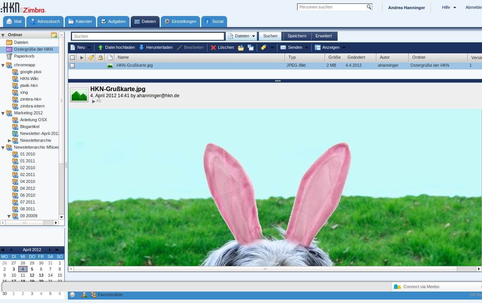Click the Herunterladen blue arrow icon
Viewport: 482px width, 303px height.
coord(141,48)
